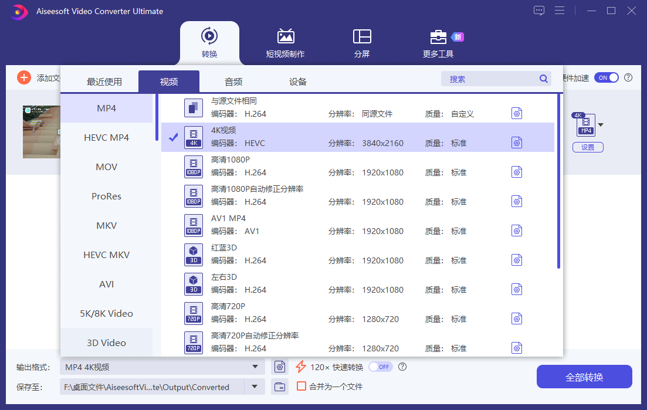Open the format dropdown arrow beside the MP4 4K icon

click(x=600, y=125)
